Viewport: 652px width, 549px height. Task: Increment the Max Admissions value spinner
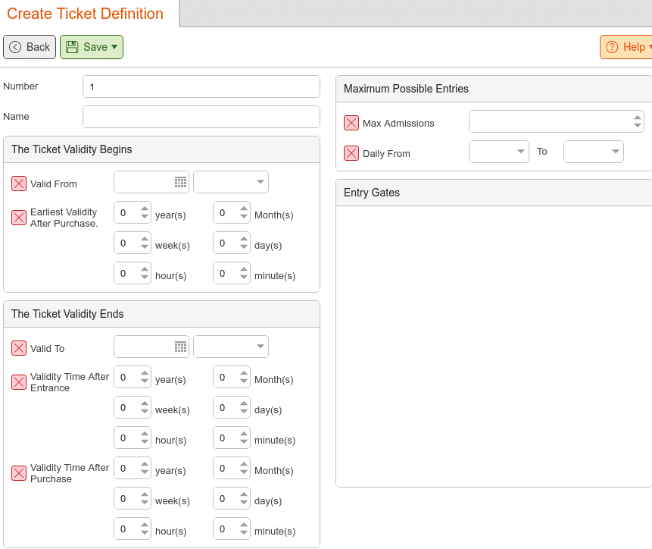637,117
